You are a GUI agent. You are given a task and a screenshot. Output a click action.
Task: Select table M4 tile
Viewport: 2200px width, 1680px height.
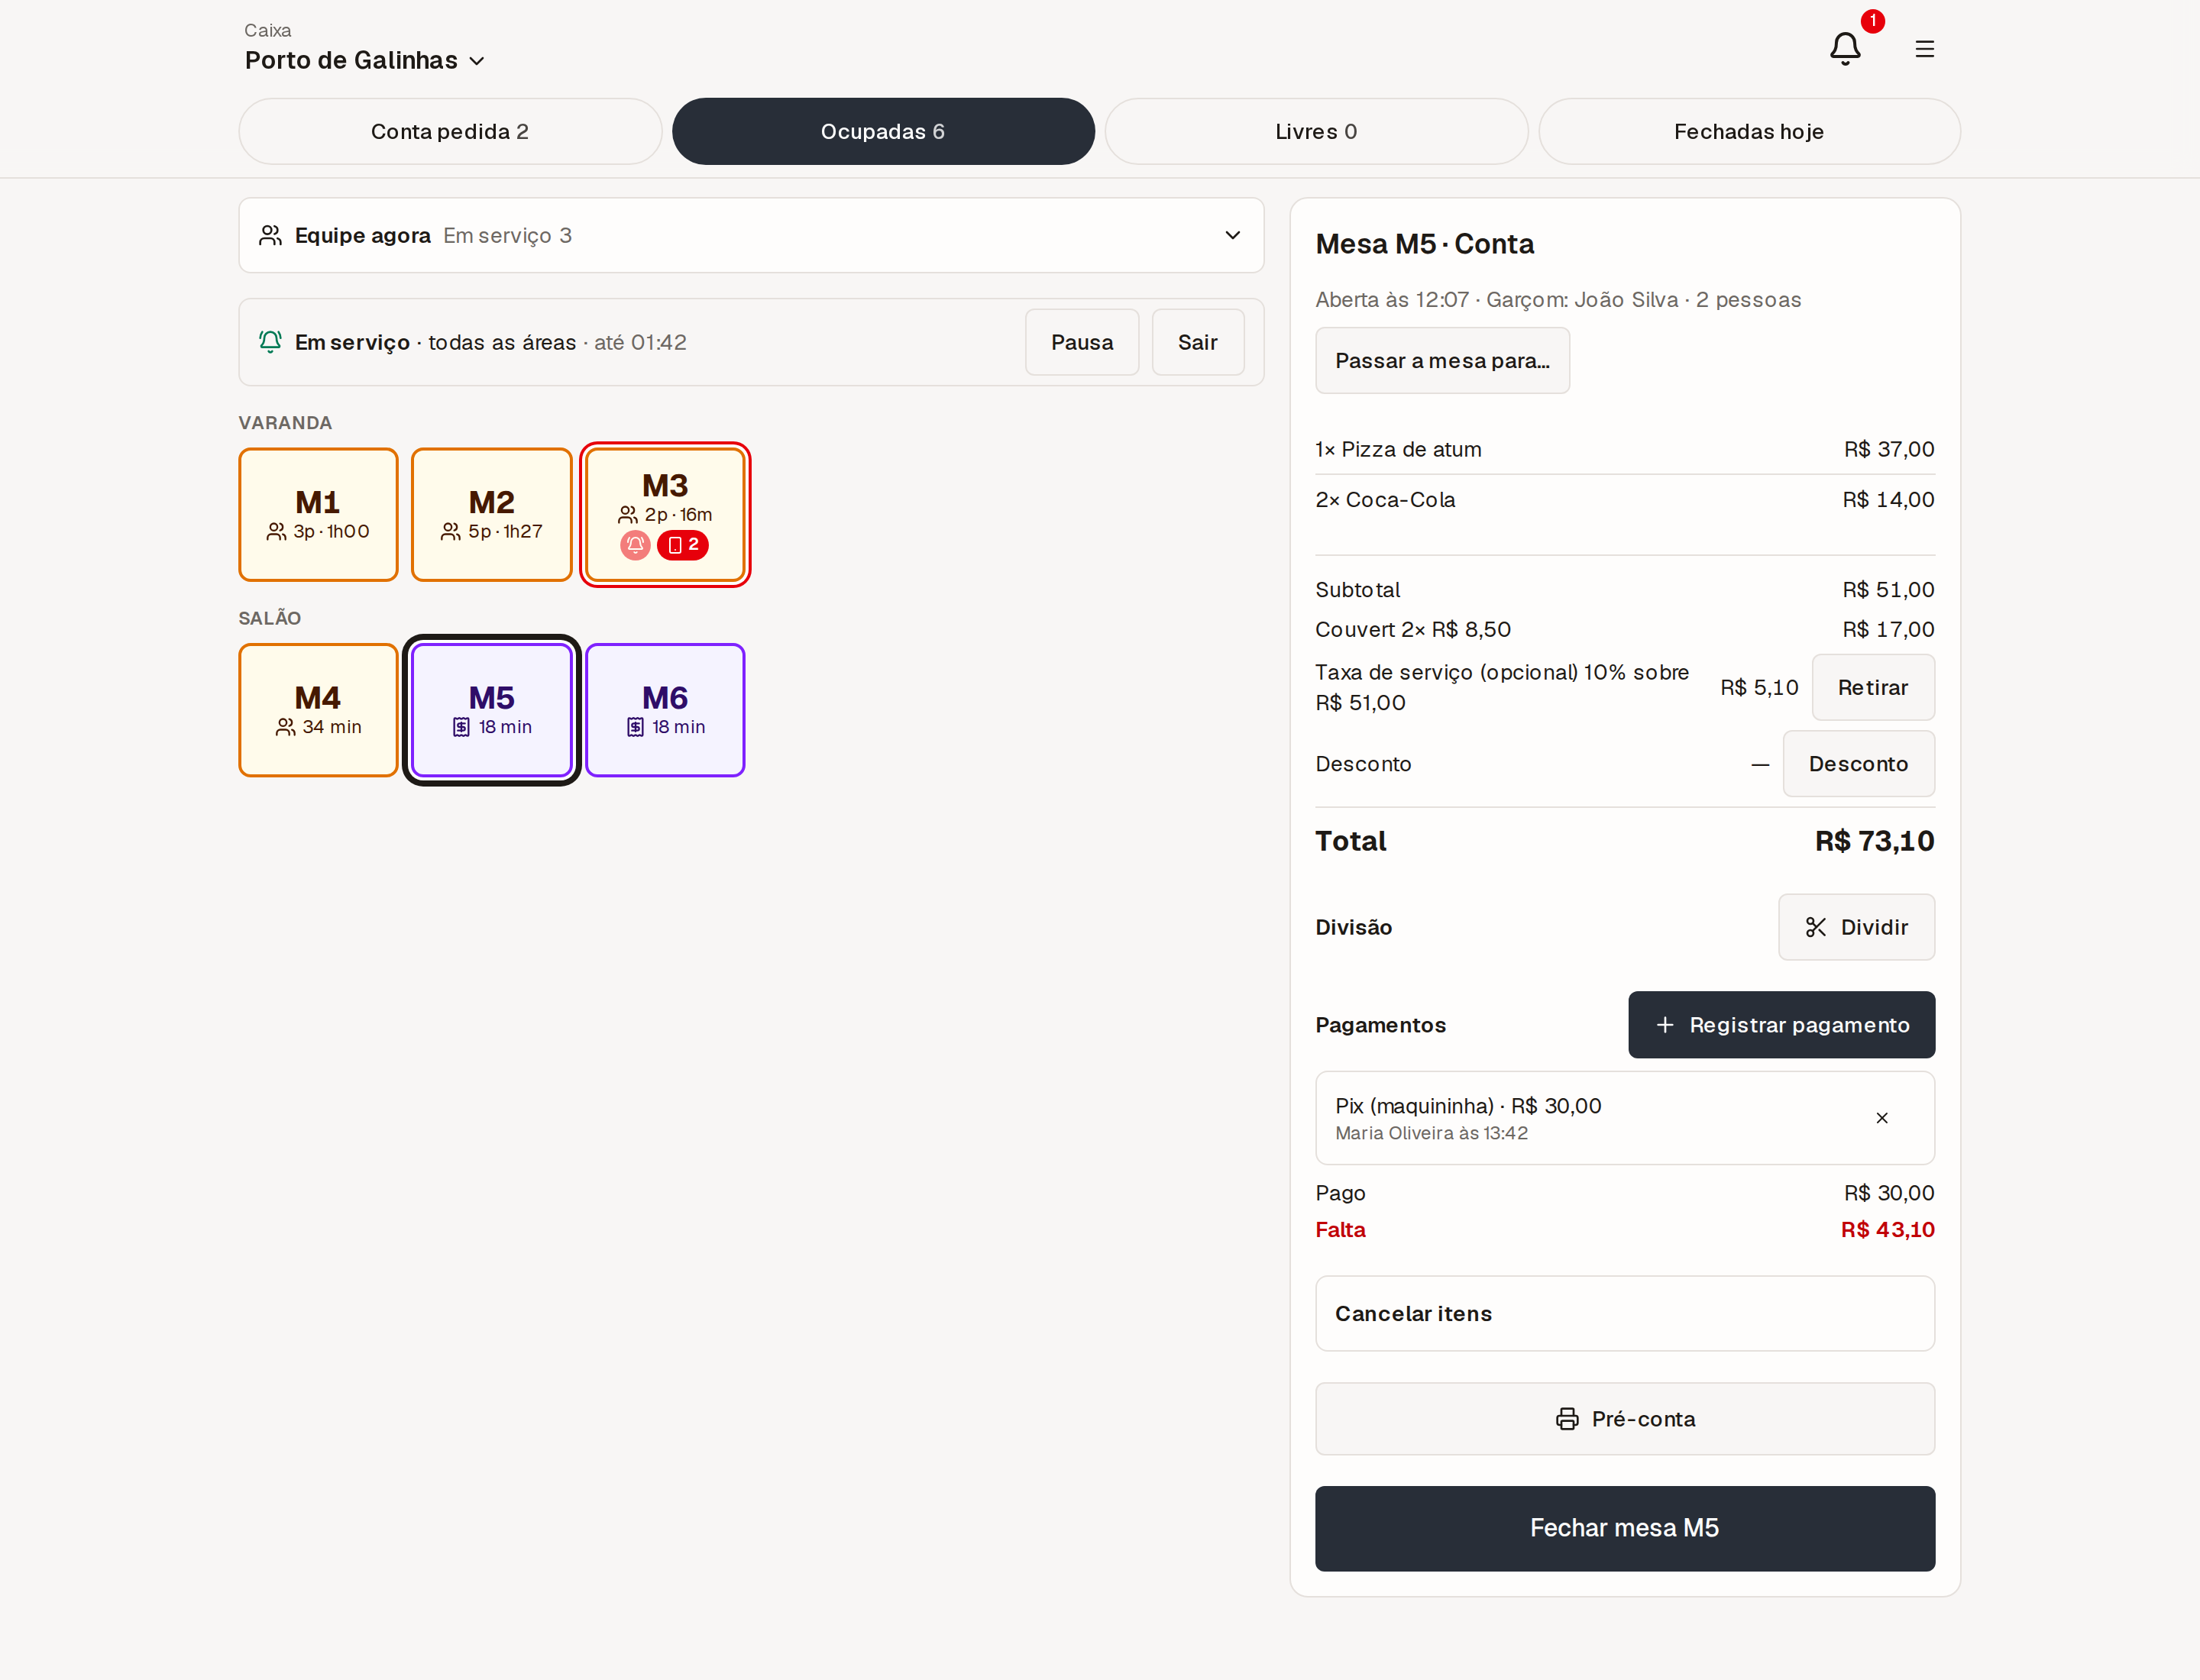(x=318, y=710)
